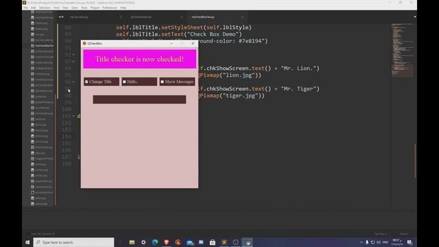The width and height of the screenshot is (439, 247).
Task: Open the Microsoft Store bag icon on the taskbar
Action: [x=213, y=242]
